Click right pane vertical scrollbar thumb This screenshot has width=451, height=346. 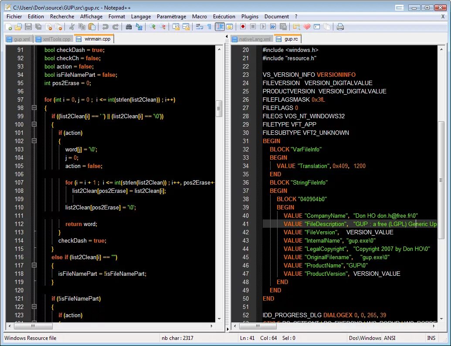point(441,180)
